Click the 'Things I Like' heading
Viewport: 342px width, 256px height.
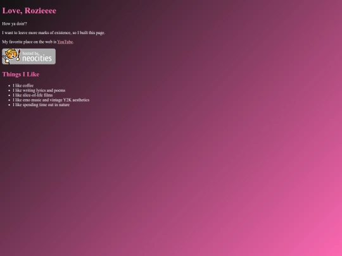coord(21,74)
